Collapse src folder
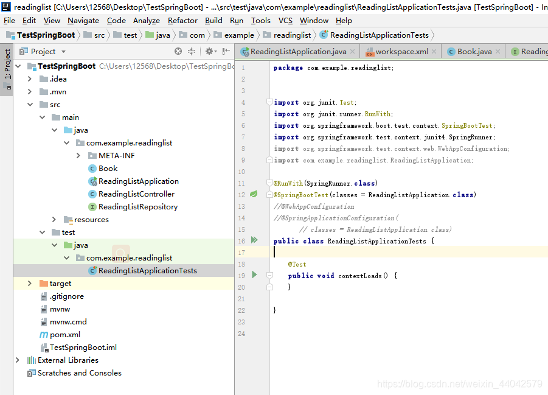 click(x=30, y=105)
